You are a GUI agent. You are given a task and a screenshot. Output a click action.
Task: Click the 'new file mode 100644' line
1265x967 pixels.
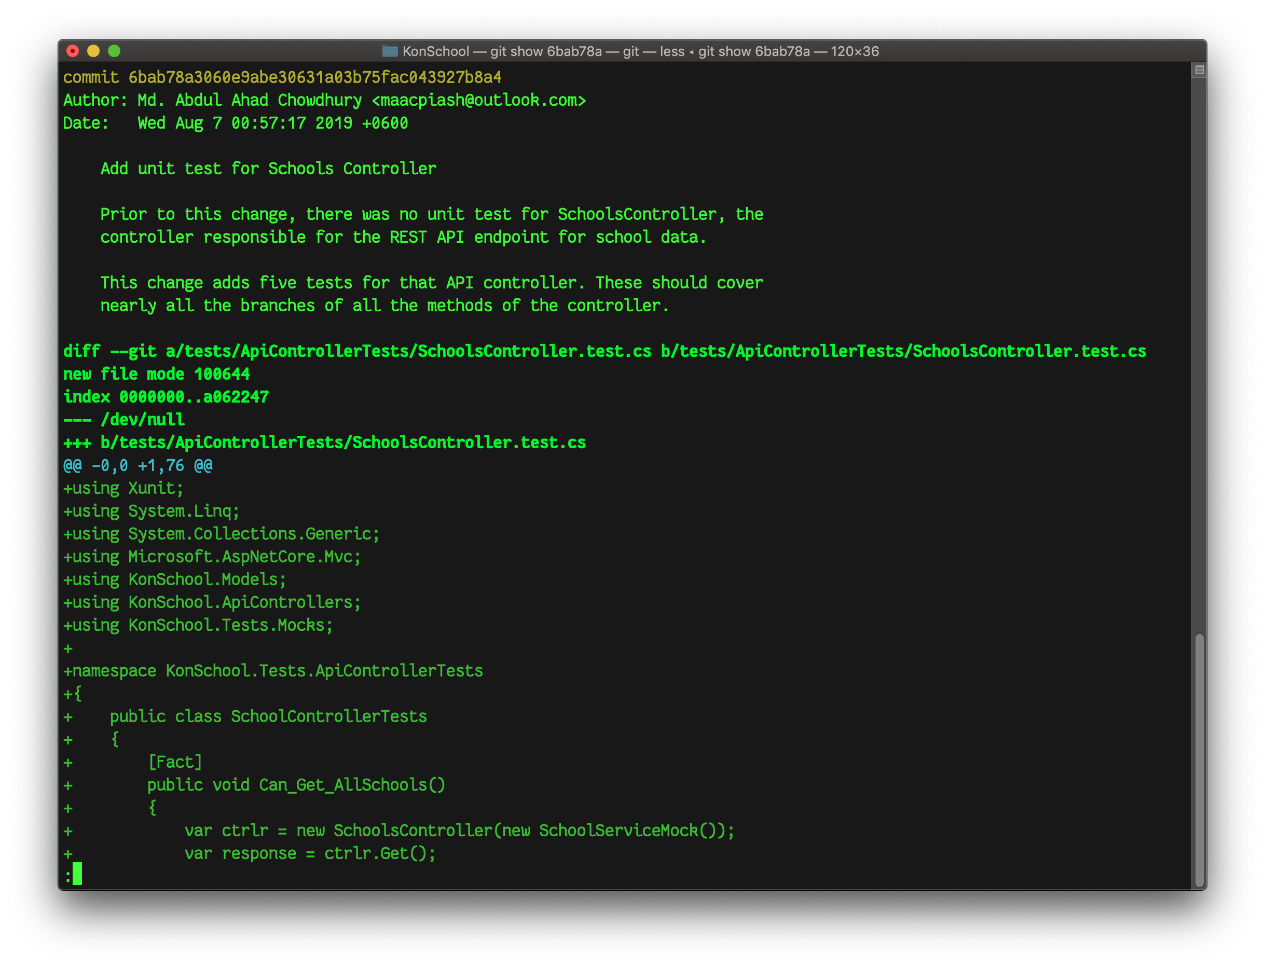[x=157, y=374]
